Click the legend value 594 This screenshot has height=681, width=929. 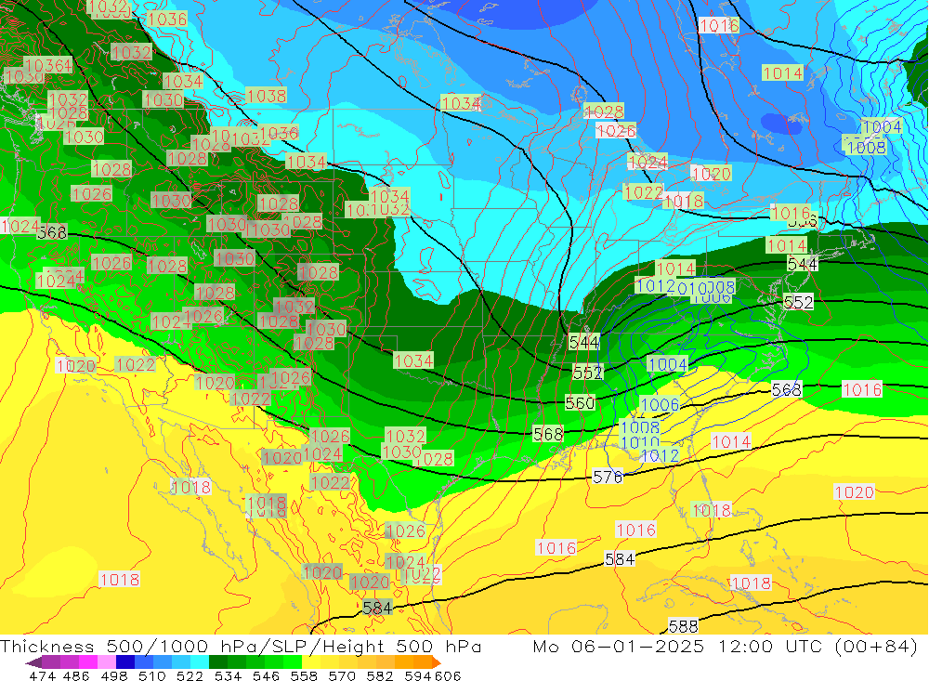click(418, 675)
